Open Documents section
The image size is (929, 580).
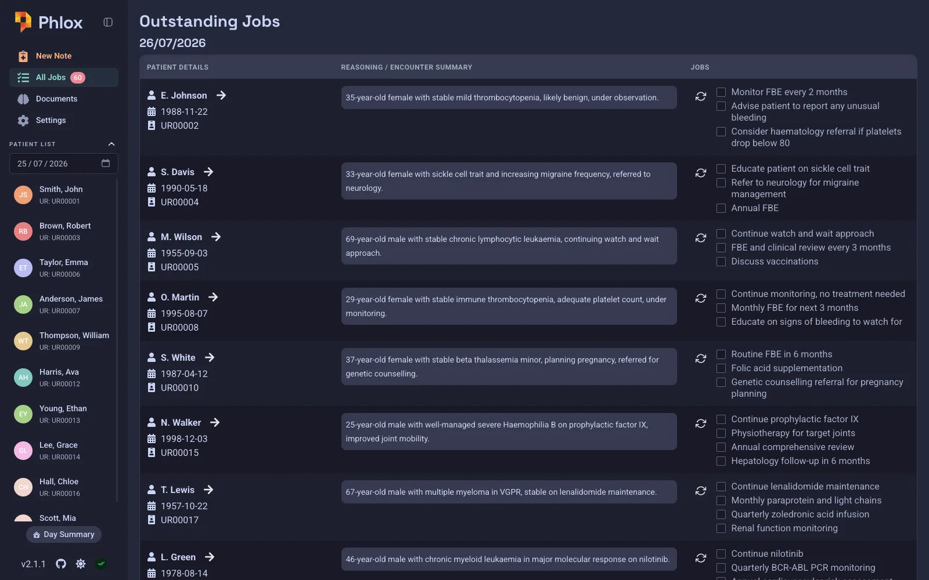click(64, 99)
